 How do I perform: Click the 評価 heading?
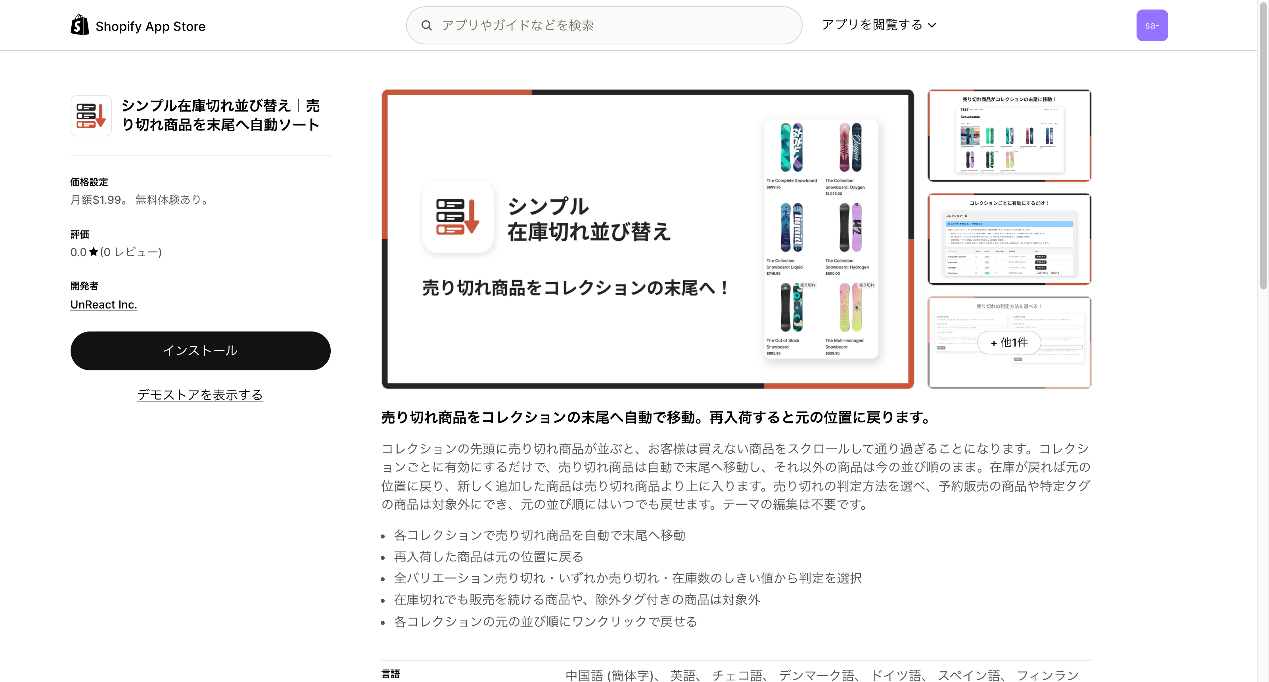pyautogui.click(x=80, y=234)
